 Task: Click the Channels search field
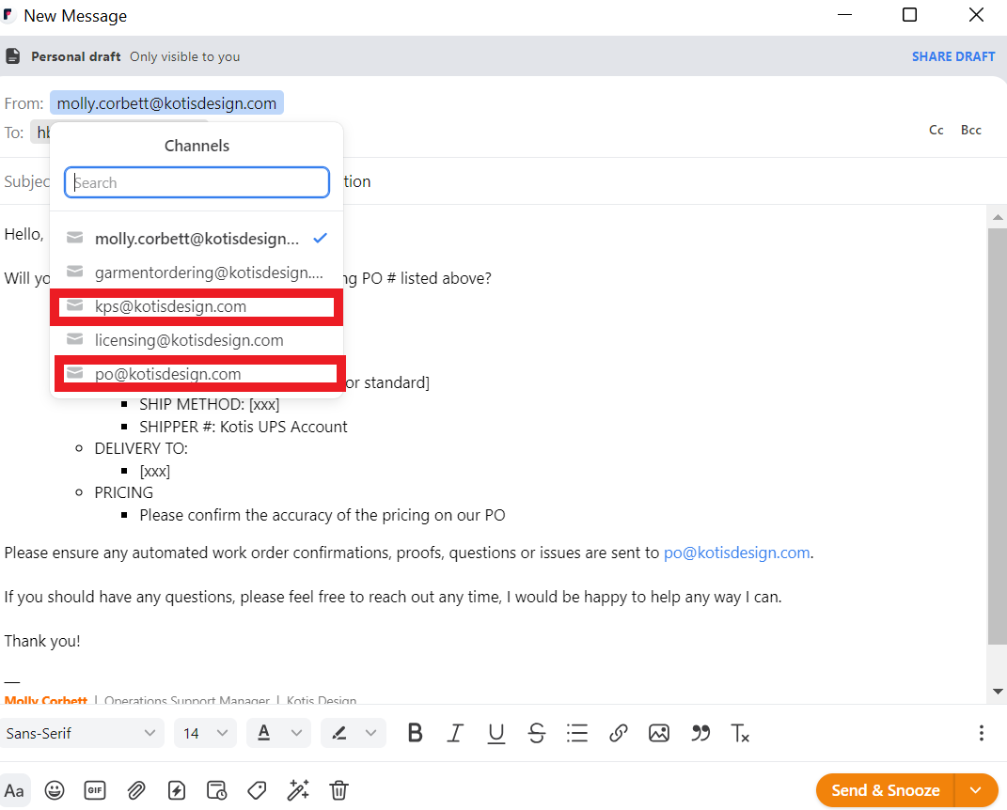(197, 182)
